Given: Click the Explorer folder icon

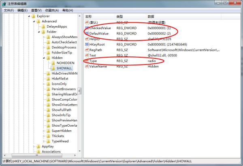Looking at the screenshot, I should pyautogui.click(x=33, y=16).
